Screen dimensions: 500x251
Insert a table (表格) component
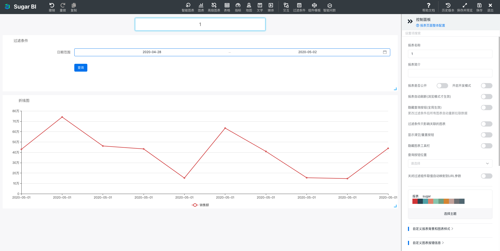(x=227, y=7)
